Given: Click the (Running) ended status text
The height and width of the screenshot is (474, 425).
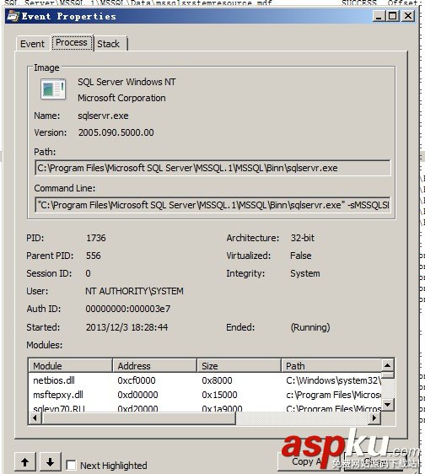Looking at the screenshot, I should coord(310,327).
